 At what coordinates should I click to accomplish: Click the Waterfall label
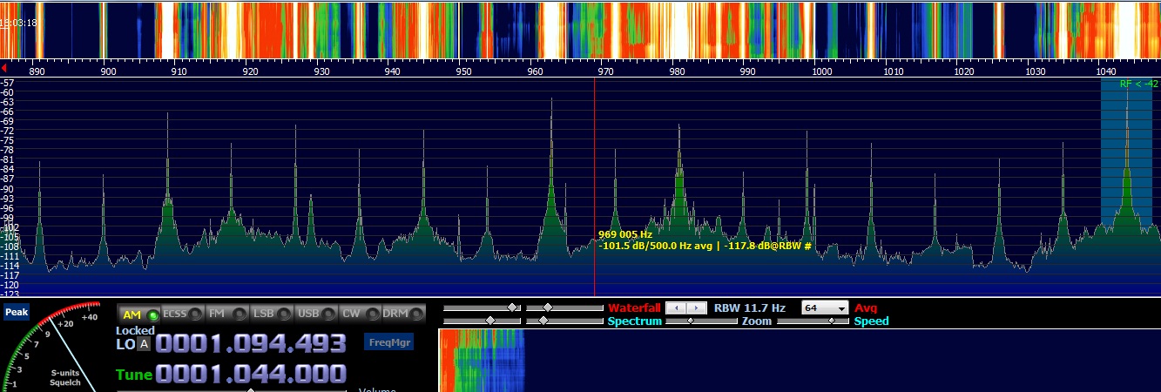click(634, 308)
